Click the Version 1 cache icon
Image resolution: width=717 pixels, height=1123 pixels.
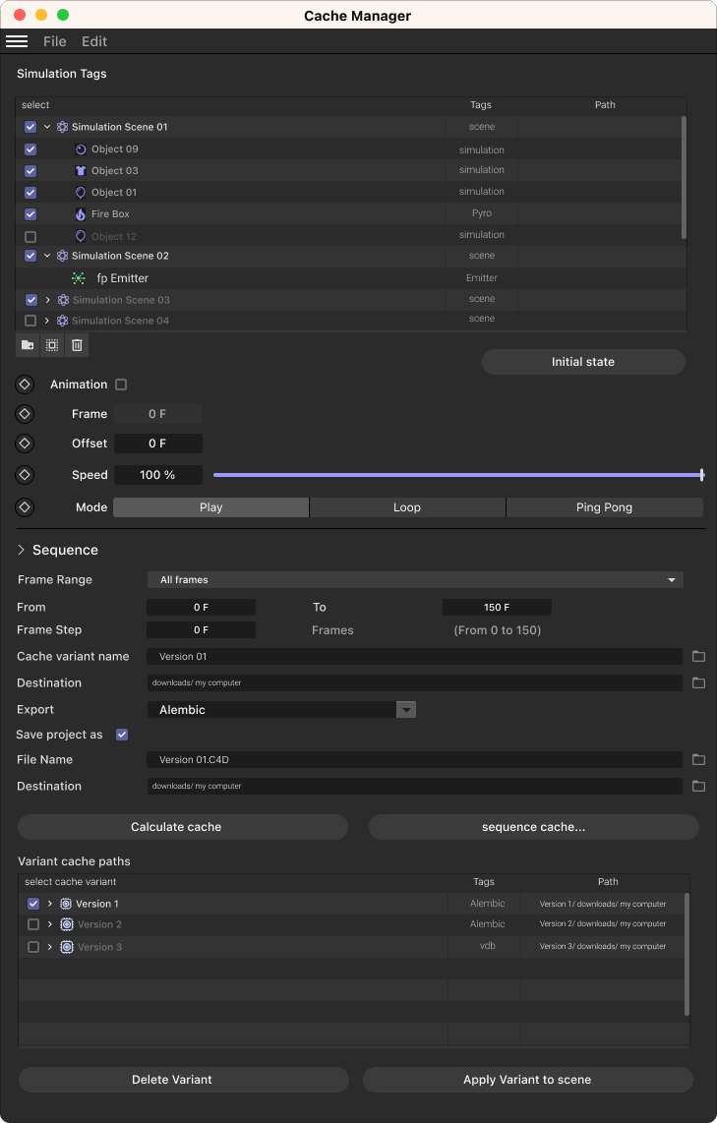(x=66, y=904)
